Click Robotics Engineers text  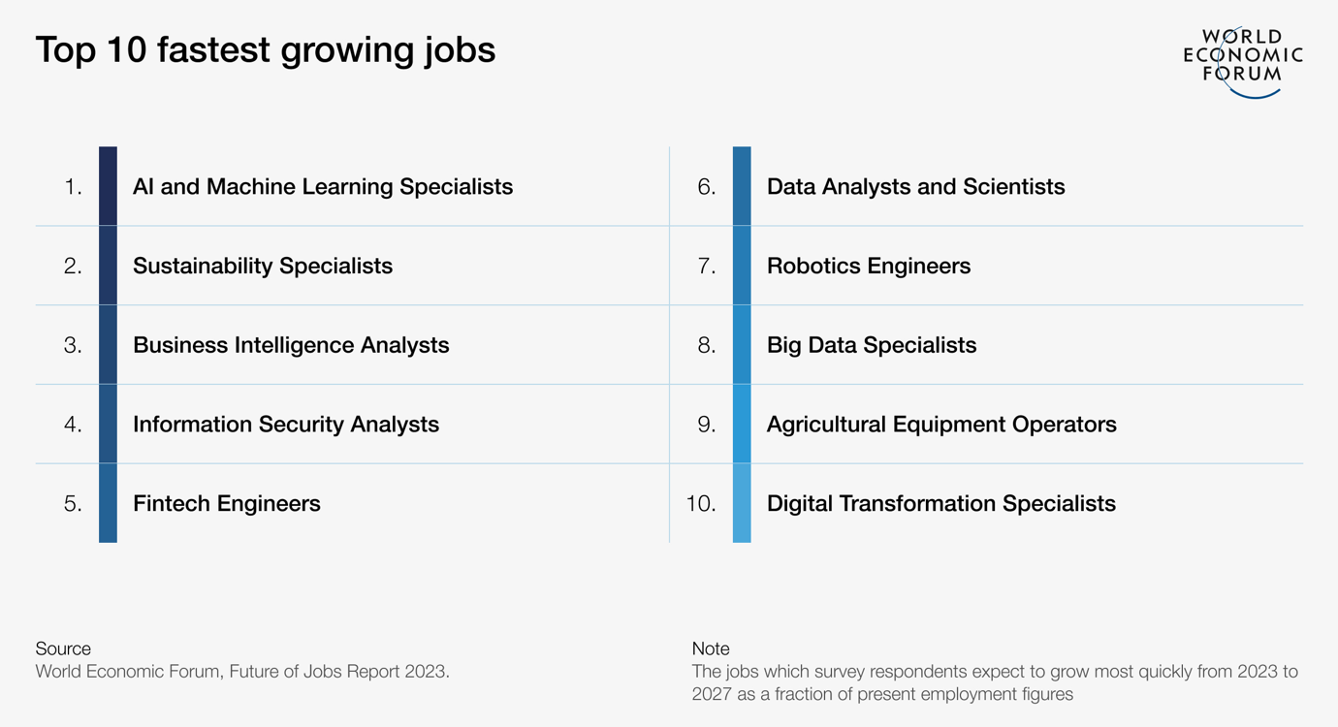tap(869, 266)
